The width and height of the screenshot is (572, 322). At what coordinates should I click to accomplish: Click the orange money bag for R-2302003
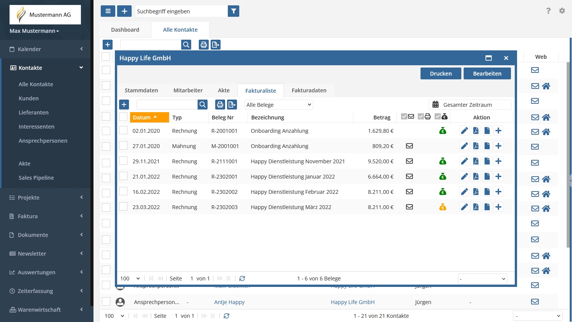pos(443,207)
